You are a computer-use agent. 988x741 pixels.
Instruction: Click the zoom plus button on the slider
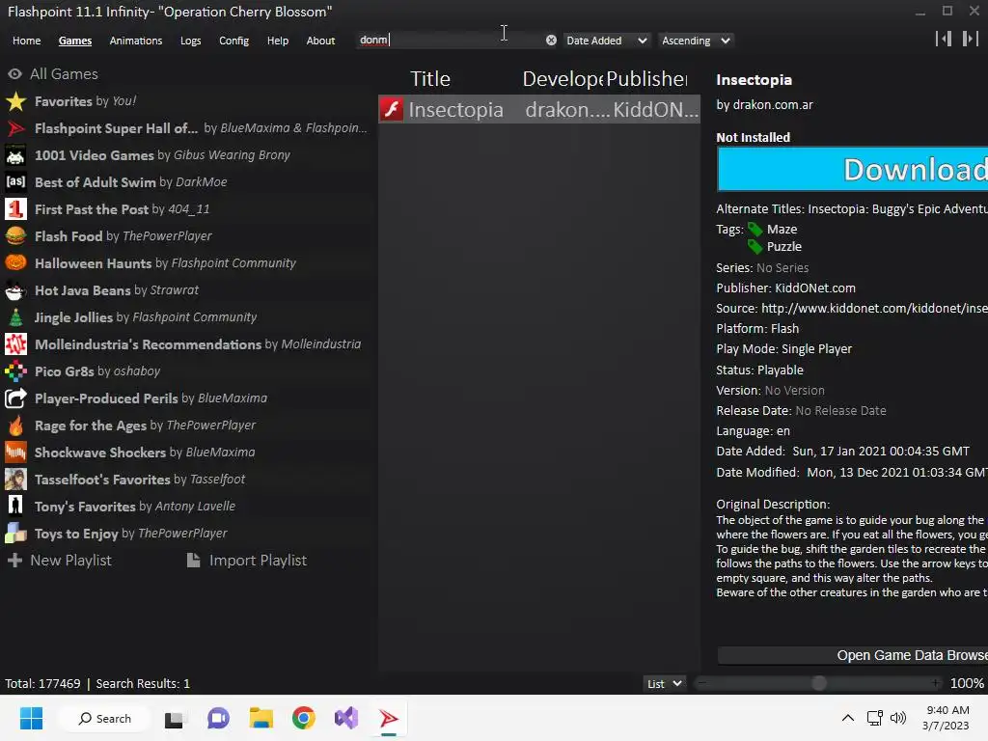(936, 683)
